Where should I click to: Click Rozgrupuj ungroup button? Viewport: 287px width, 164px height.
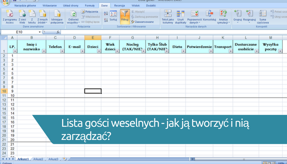coord(249,16)
